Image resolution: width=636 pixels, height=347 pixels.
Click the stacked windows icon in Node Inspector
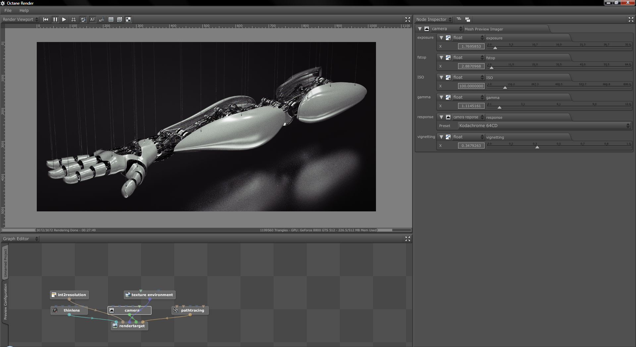tap(468, 20)
